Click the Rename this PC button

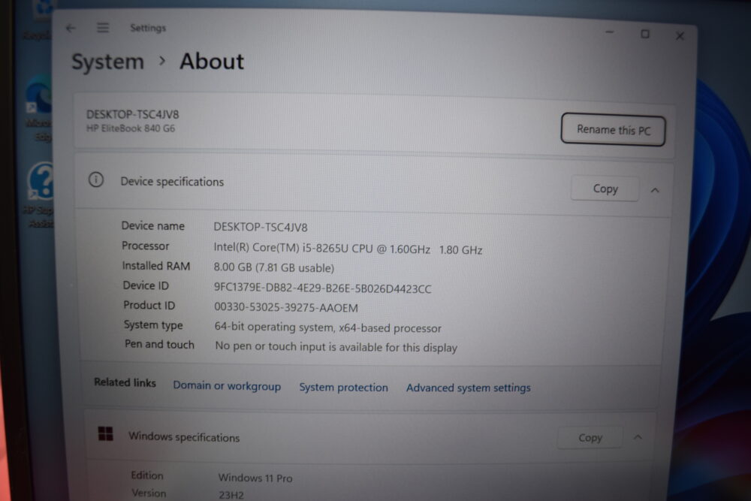(613, 129)
